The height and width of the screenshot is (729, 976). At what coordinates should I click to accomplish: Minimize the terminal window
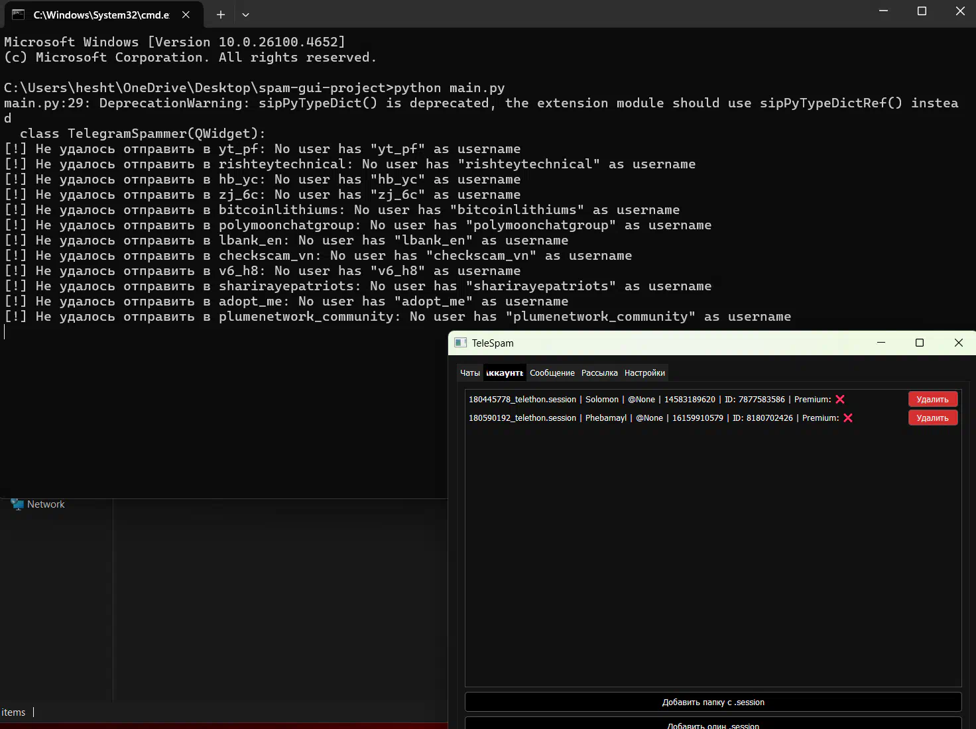(x=883, y=11)
